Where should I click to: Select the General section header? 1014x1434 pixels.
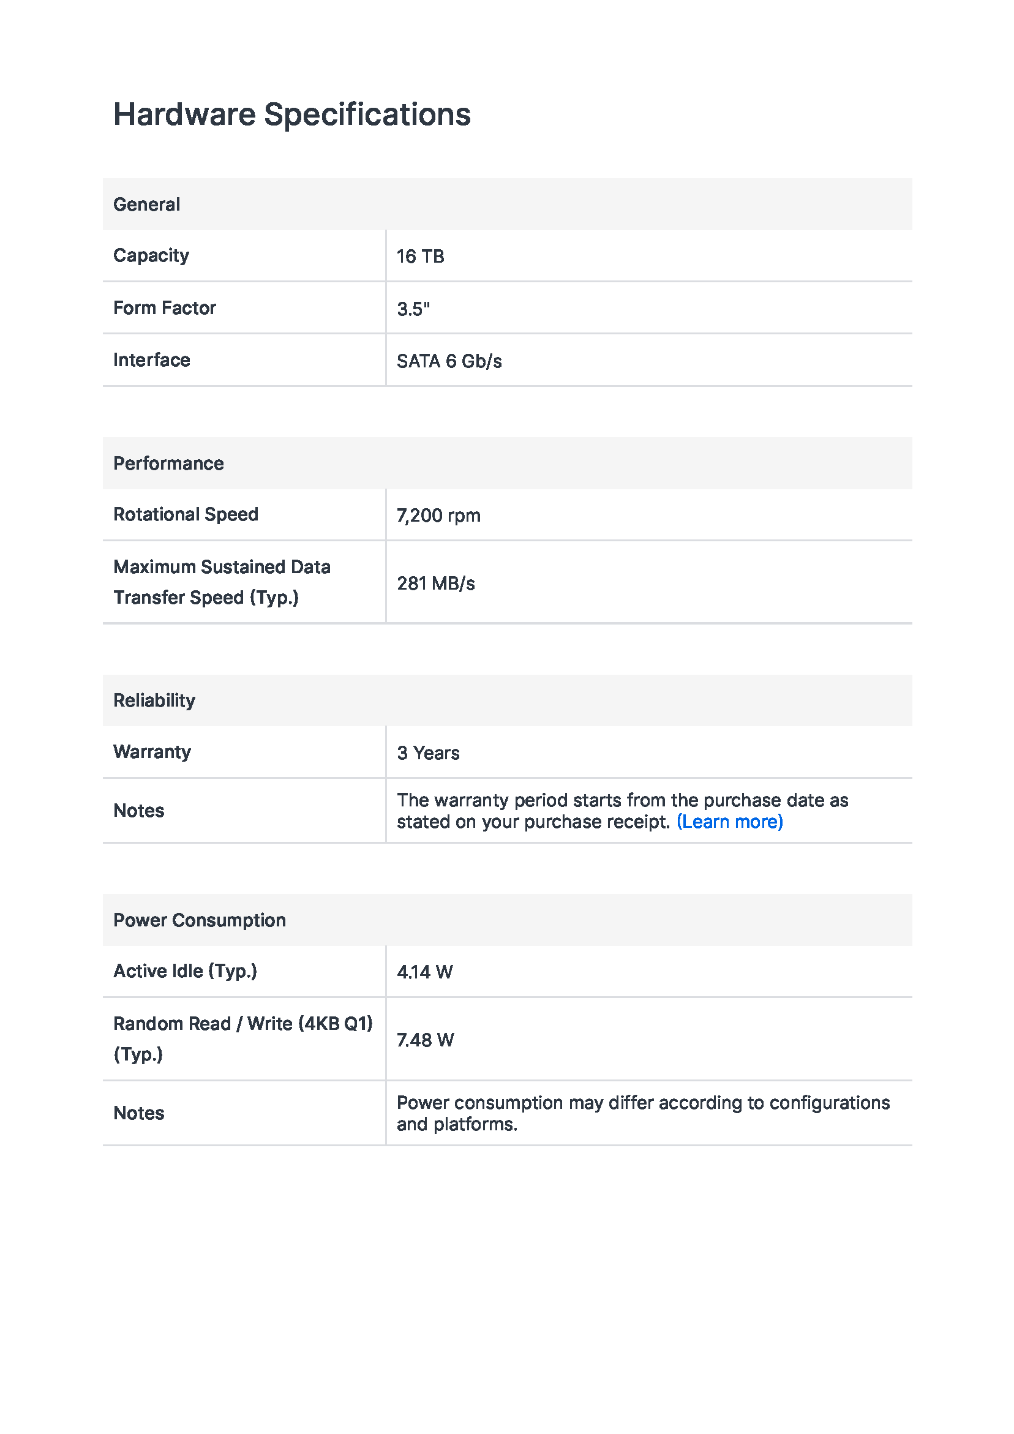pyautogui.click(x=147, y=205)
